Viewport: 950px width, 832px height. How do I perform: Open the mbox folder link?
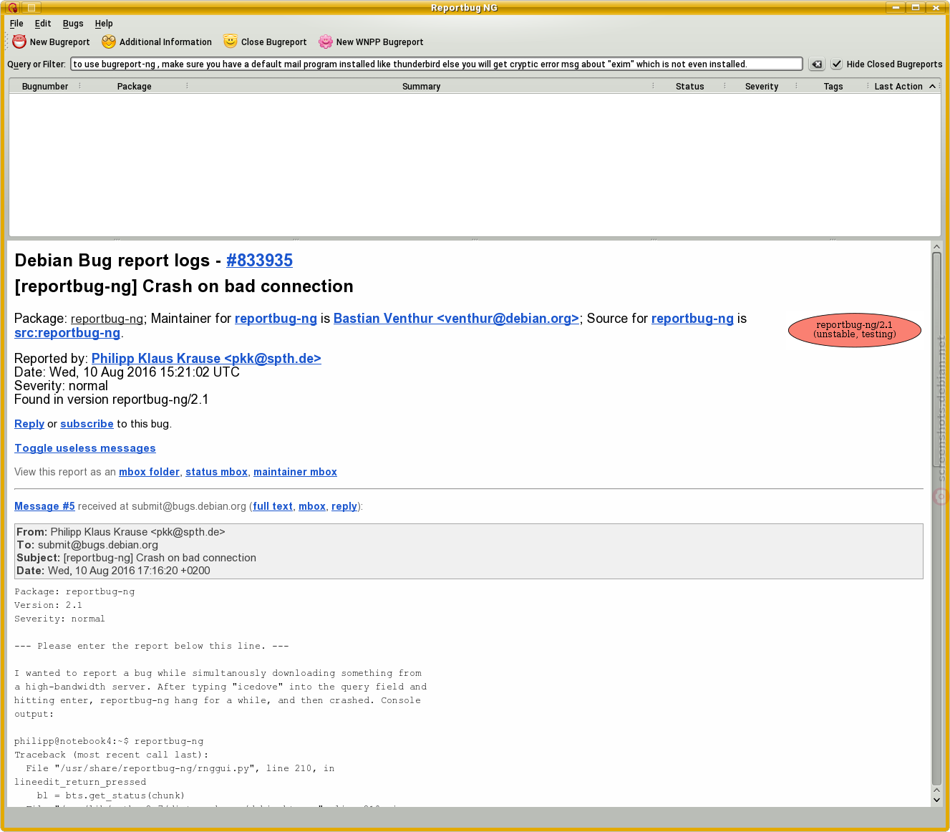coord(149,472)
